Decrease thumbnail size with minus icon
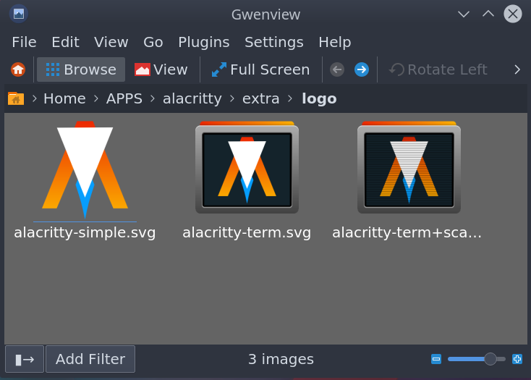 tap(436, 359)
